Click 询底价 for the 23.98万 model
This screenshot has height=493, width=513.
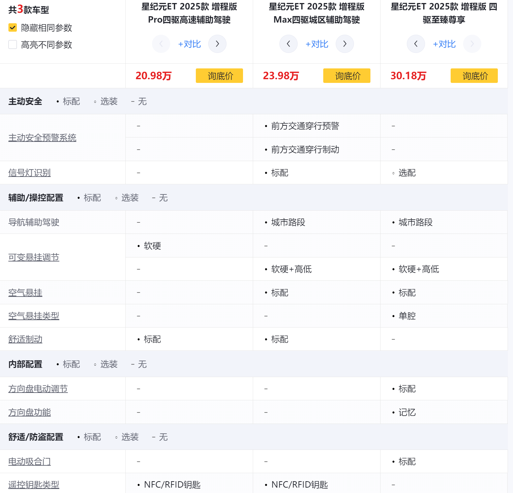pos(347,76)
